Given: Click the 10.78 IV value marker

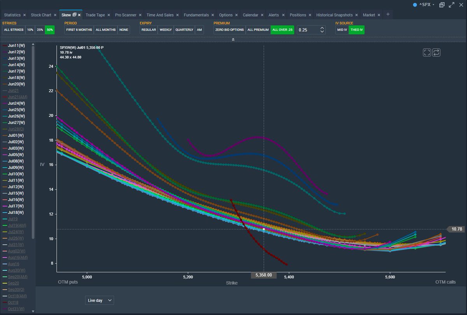Looking at the screenshot, I should point(456,229).
